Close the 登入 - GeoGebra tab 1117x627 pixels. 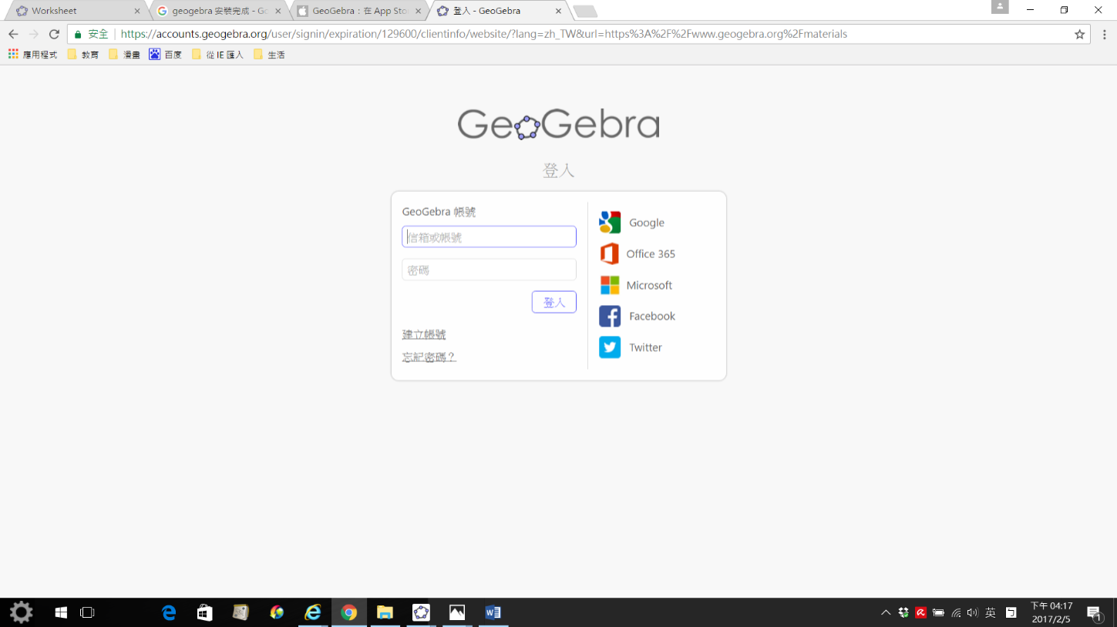click(x=558, y=11)
